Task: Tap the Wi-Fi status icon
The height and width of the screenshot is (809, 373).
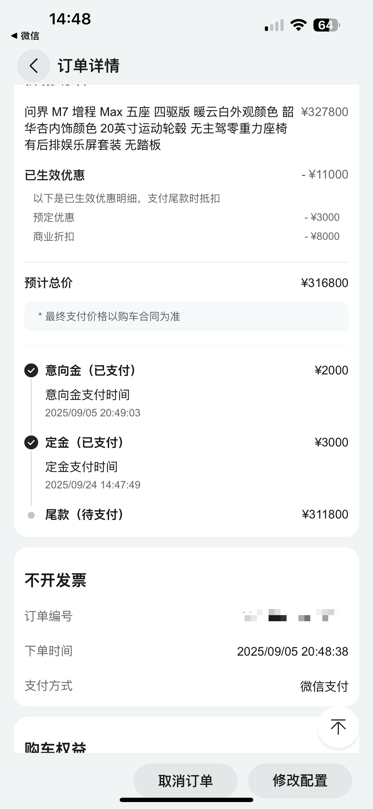Action: 298,25
